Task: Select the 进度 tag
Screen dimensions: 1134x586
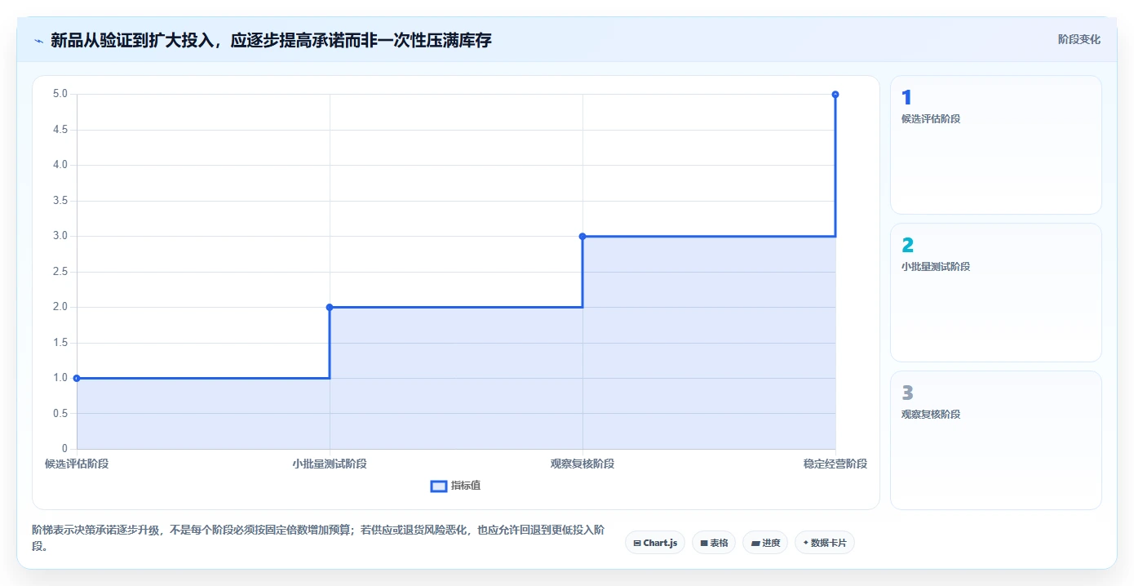Action: point(765,543)
